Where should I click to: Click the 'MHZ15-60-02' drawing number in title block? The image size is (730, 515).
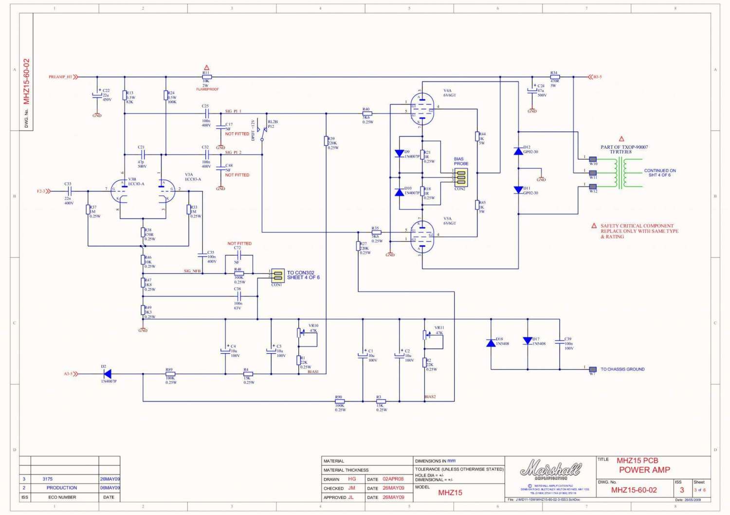(x=634, y=490)
